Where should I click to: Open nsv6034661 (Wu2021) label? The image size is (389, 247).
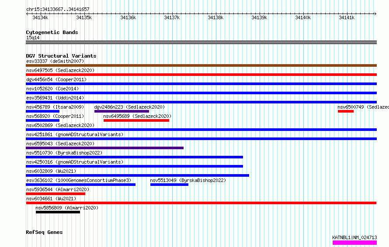pos(51,199)
